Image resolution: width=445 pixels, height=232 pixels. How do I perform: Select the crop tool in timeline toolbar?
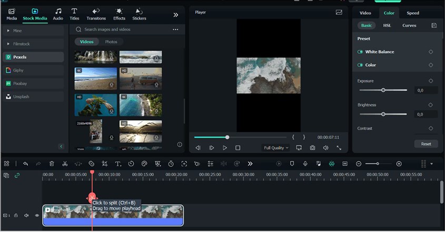point(105,164)
